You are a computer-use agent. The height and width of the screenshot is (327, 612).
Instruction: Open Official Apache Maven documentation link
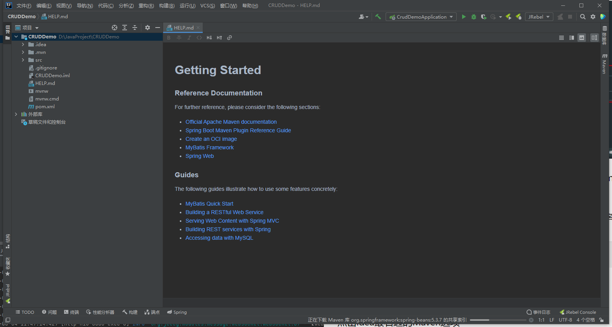(x=231, y=122)
